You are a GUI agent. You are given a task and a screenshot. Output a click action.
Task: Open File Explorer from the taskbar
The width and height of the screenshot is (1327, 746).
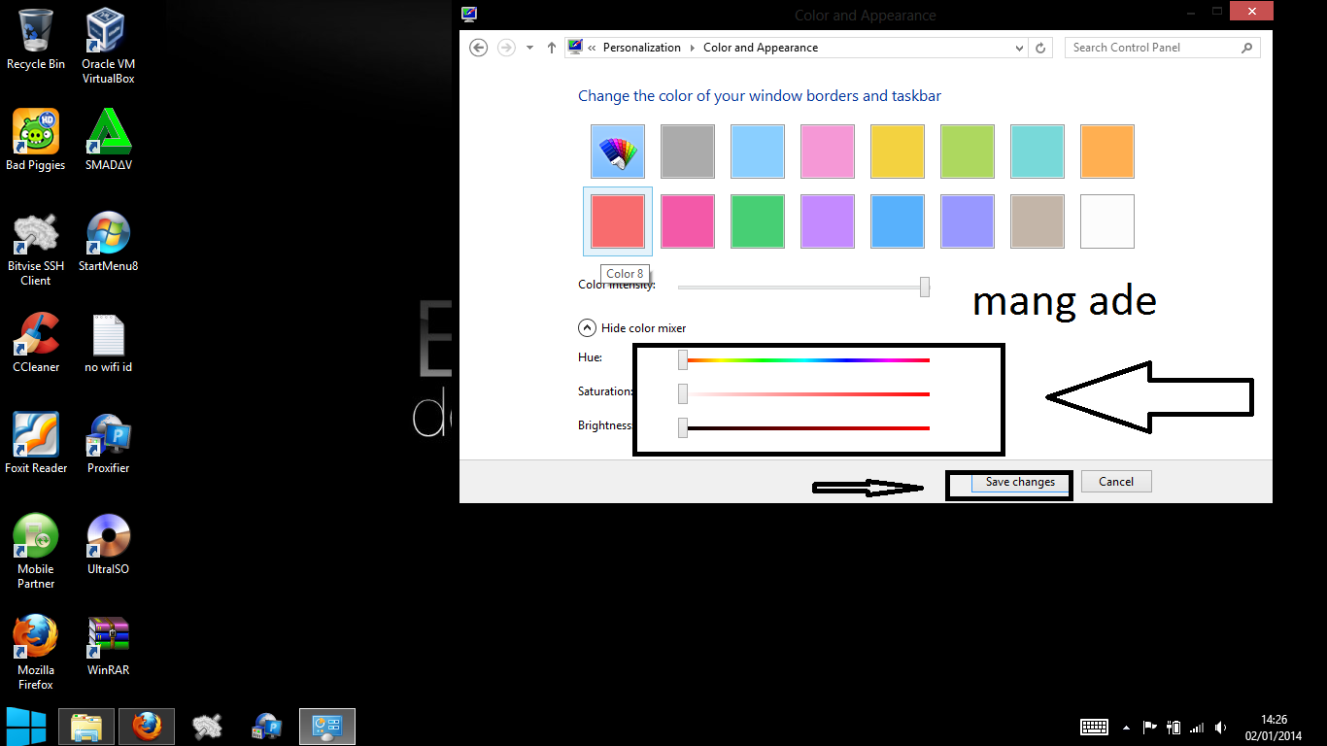click(86, 726)
